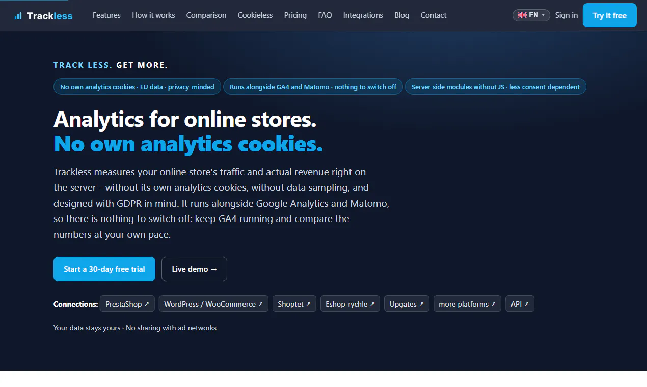Open the Blog navigation link
Image resolution: width=647 pixels, height=387 pixels.
[x=402, y=15]
